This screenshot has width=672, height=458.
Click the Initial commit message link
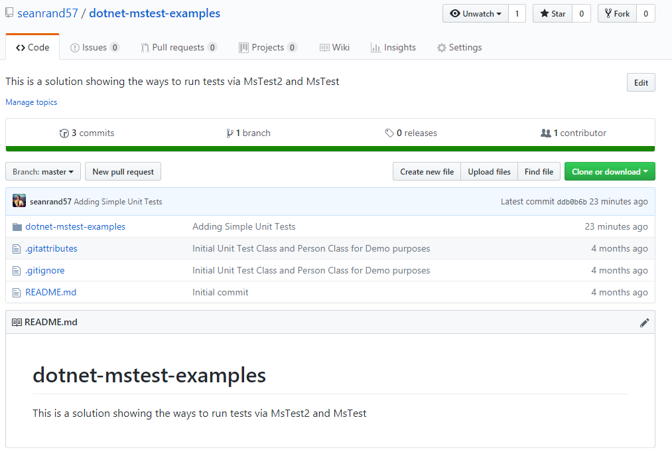220,292
